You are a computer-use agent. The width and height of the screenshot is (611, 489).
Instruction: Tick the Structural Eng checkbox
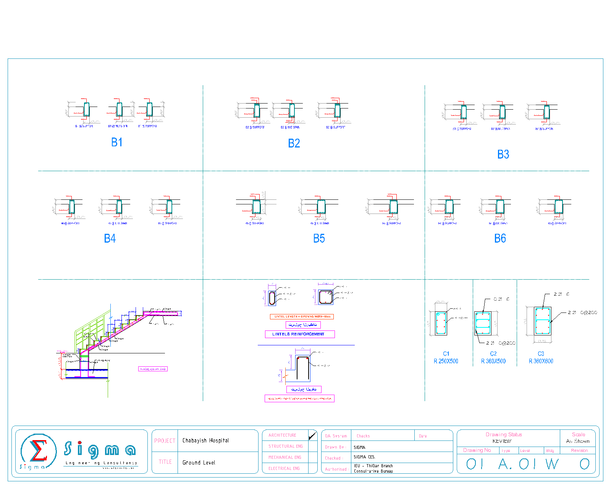[312, 446]
